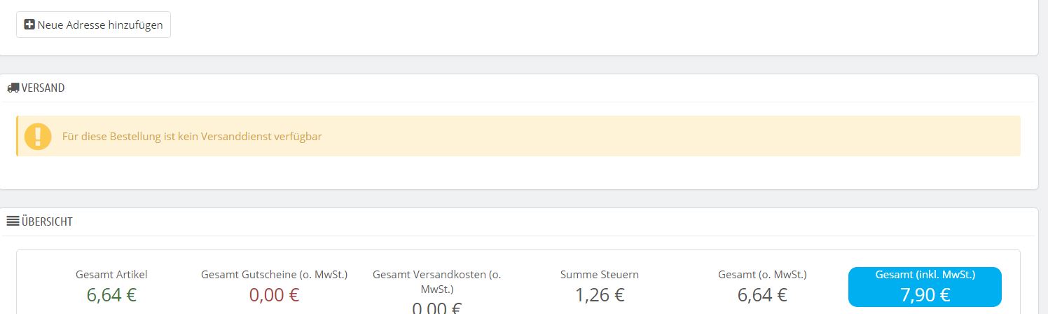Select the ÜBERSICHT panel heading

click(47, 221)
